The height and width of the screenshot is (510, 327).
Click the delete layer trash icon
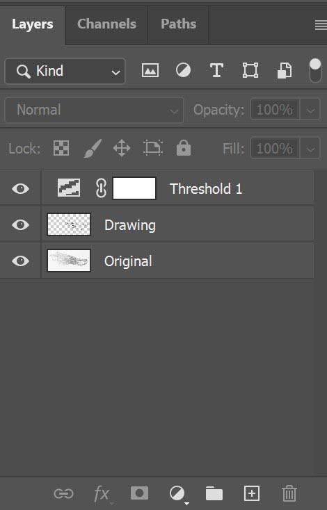(x=289, y=493)
